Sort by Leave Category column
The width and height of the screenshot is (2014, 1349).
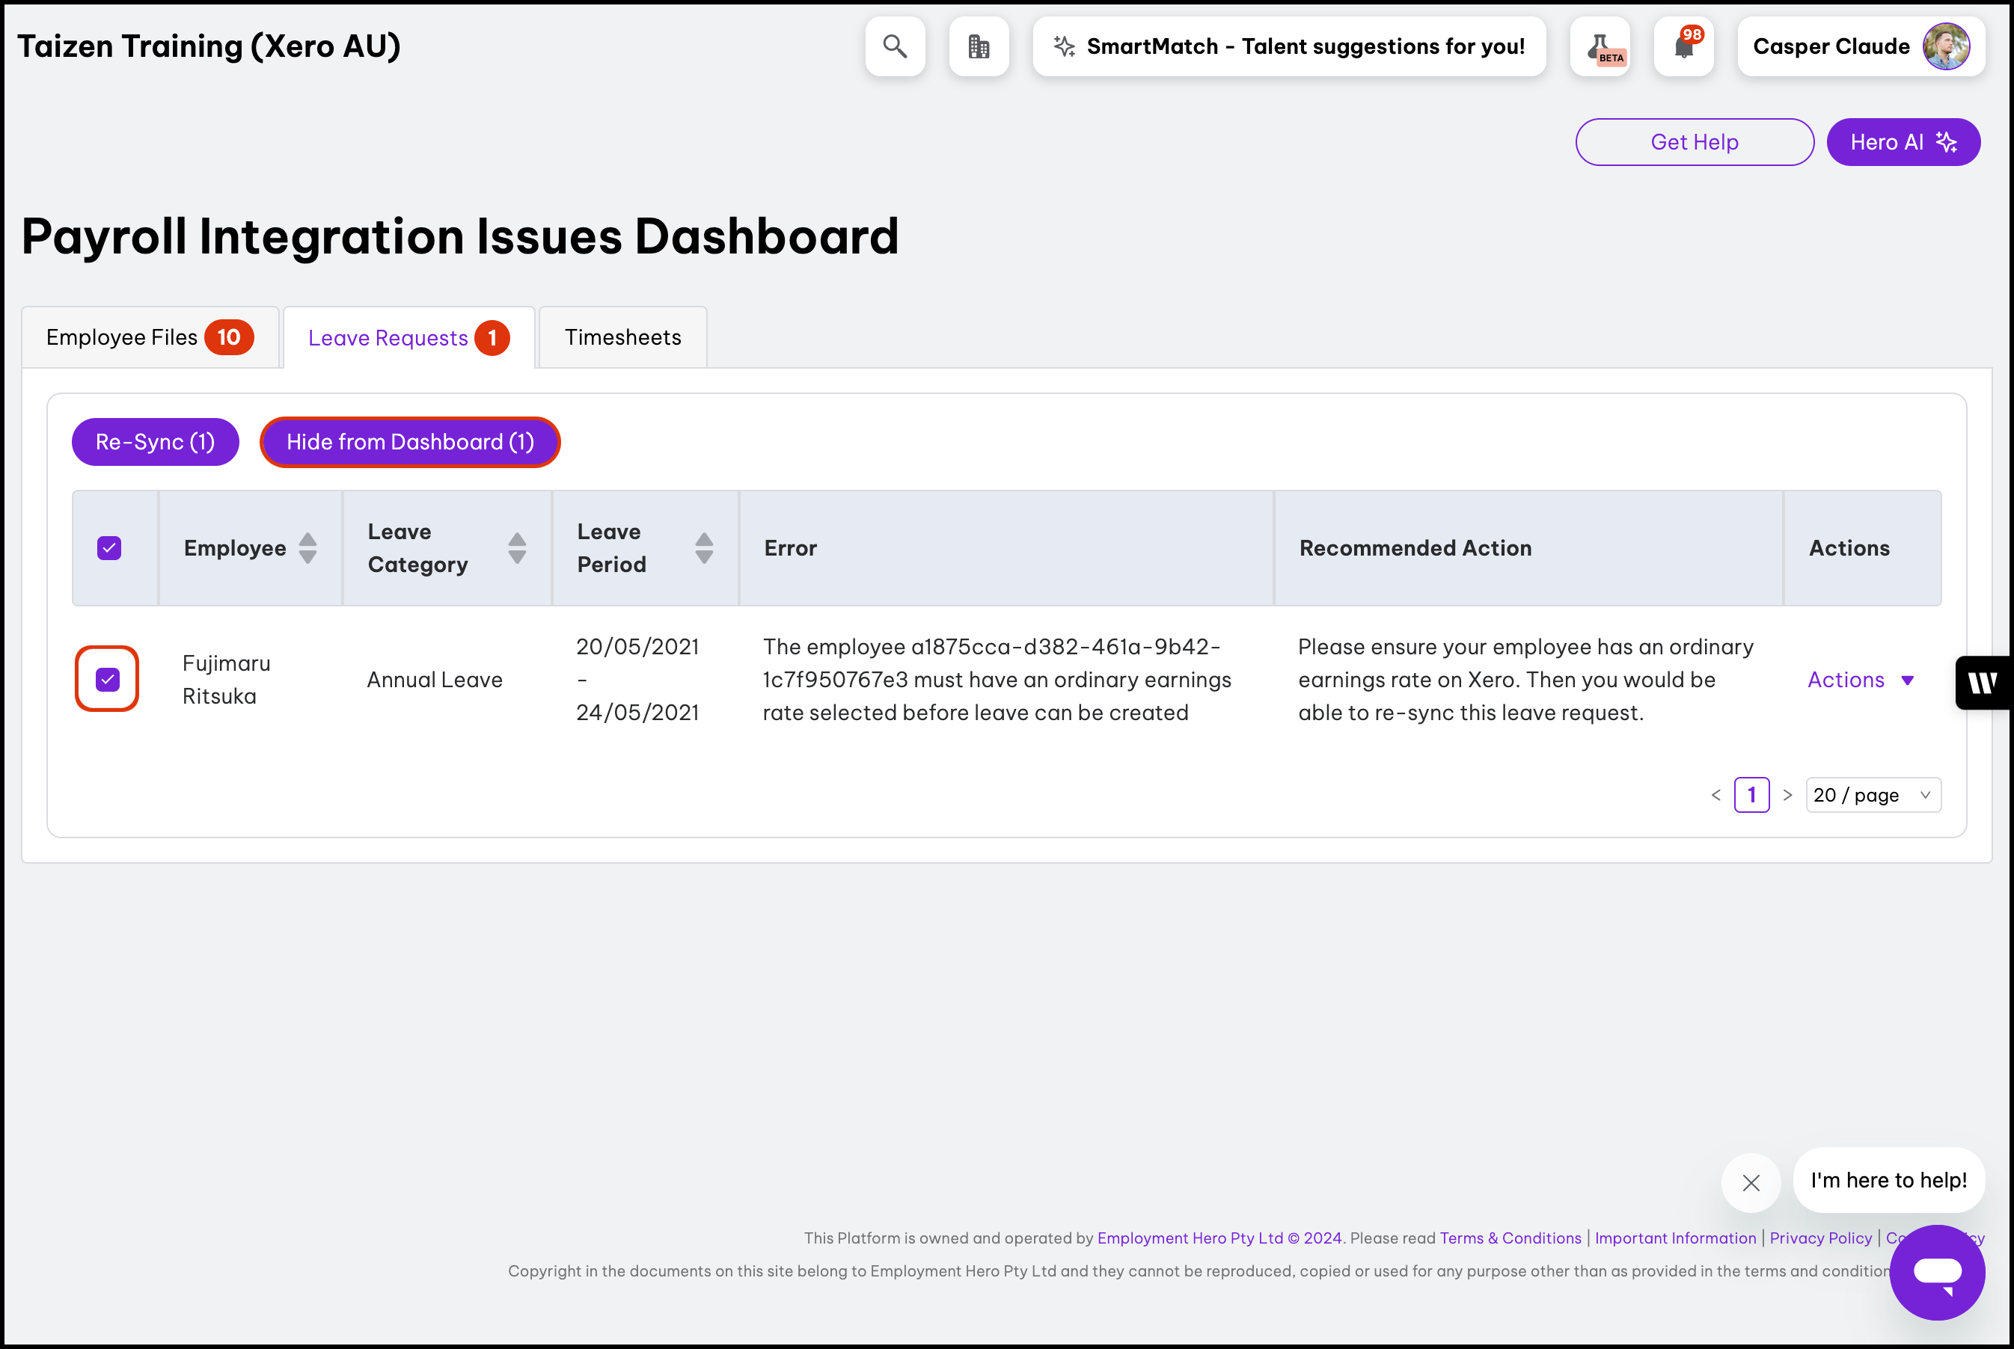(x=516, y=548)
